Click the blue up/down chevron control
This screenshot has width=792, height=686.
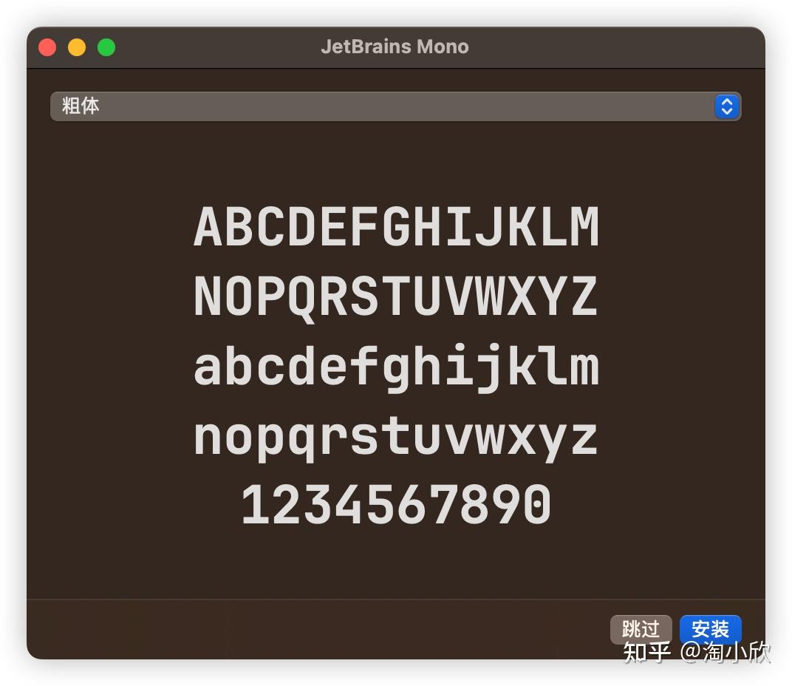pyautogui.click(x=726, y=106)
